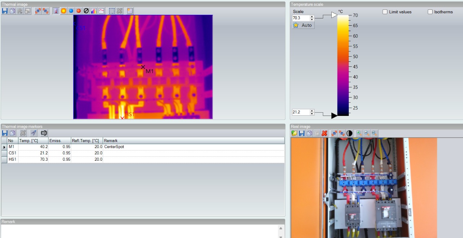The height and width of the screenshot is (238, 463).
Task: Delete the real image with red X
Action: [324, 133]
